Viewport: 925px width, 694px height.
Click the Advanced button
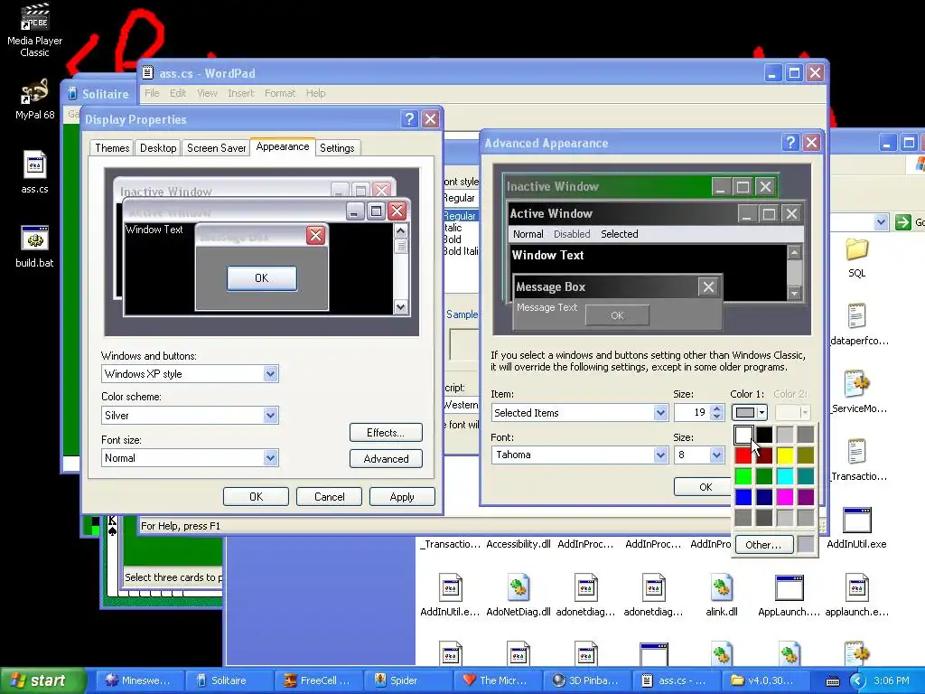(386, 458)
